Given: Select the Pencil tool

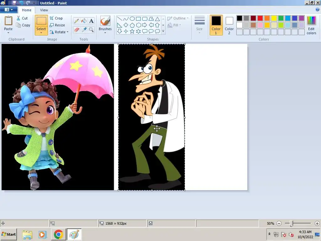Looking at the screenshot, I should (76, 21).
